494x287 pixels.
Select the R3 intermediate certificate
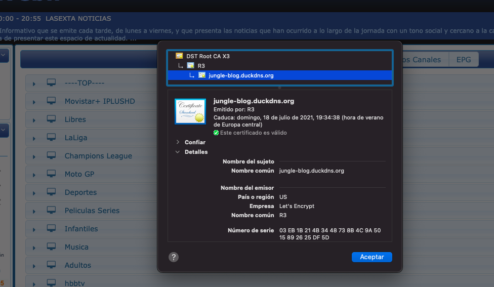tap(201, 66)
